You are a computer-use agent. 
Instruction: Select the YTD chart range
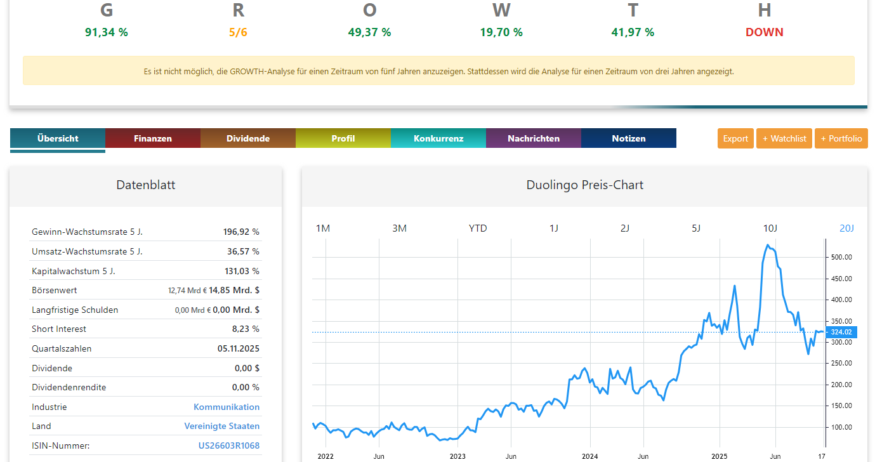point(478,228)
